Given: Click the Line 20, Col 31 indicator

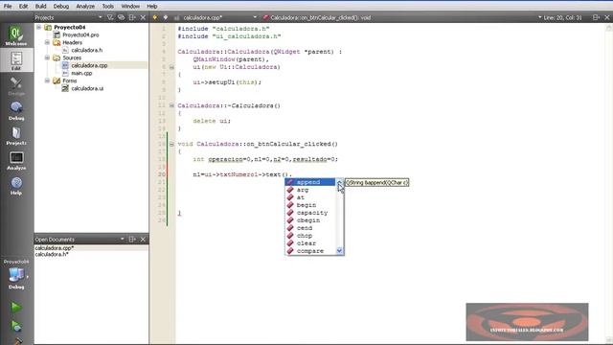Looking at the screenshot, I should (x=562, y=17).
